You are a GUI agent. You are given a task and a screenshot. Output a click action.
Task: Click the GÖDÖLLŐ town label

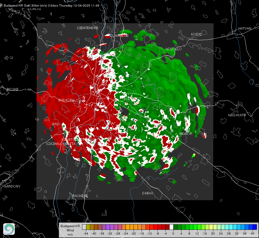coord(173,49)
